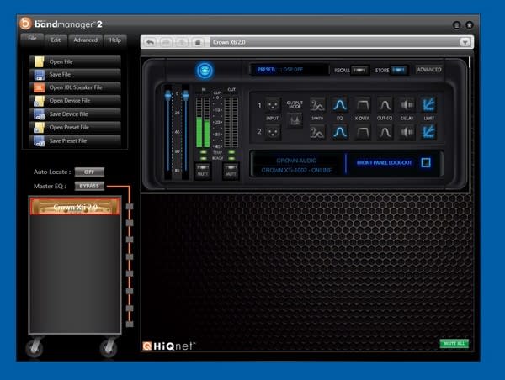
Task: Click the home icon in navigation bar
Action: click(198, 42)
